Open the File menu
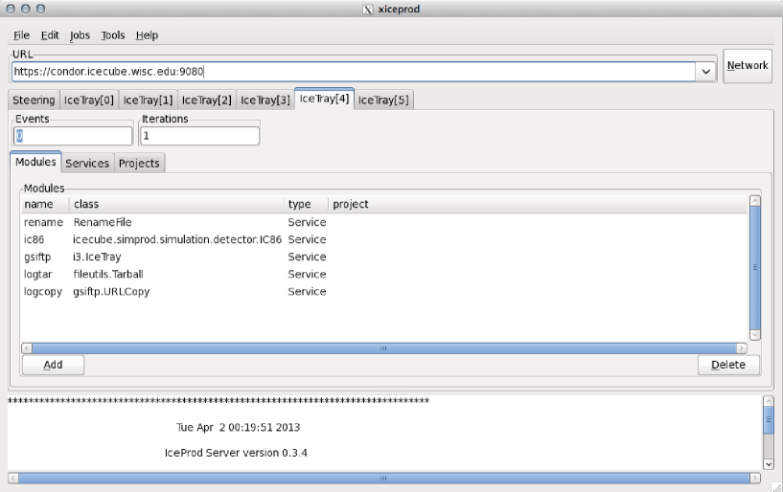 21,35
